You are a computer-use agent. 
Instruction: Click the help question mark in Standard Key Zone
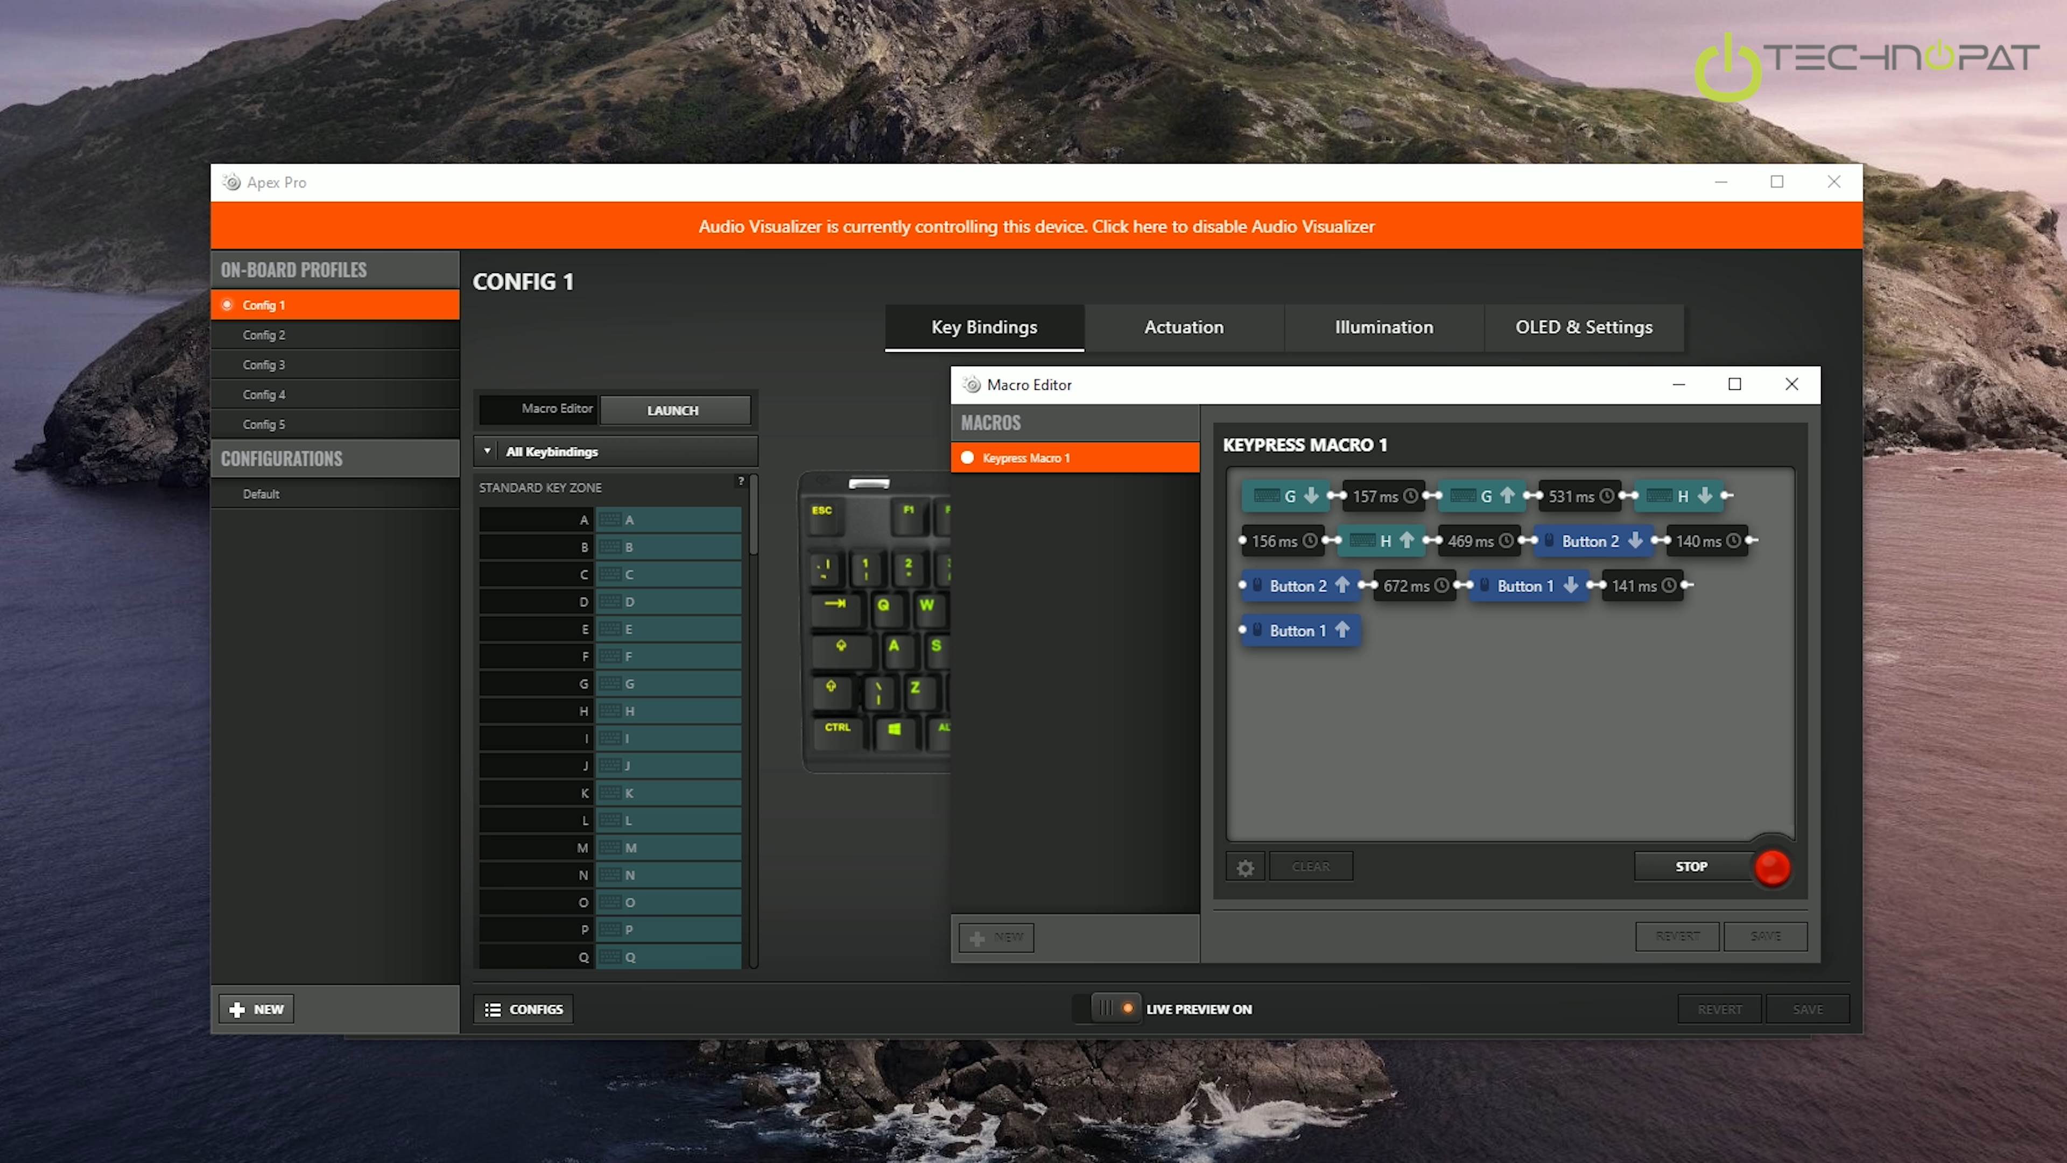[741, 481]
